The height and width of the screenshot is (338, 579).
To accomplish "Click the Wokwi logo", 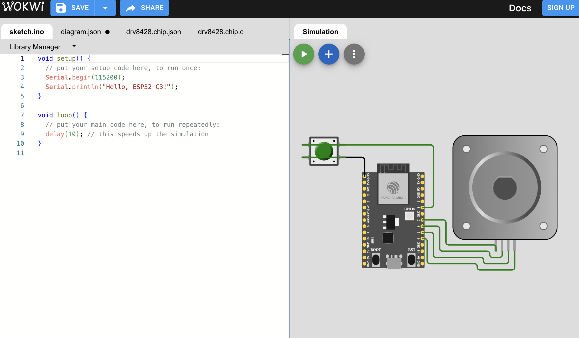I will point(23,7).
